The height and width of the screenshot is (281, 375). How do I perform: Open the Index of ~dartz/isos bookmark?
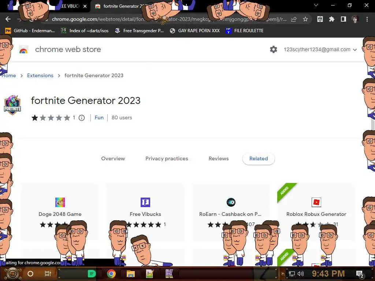pos(85,31)
